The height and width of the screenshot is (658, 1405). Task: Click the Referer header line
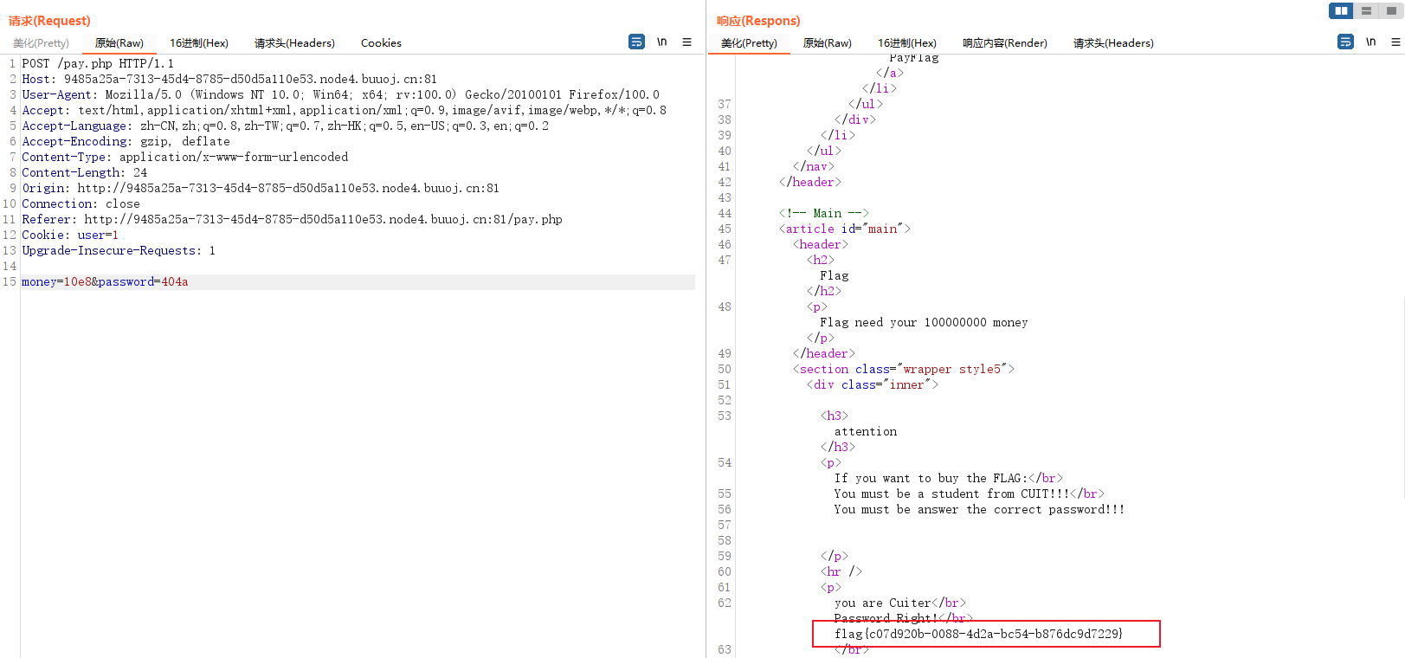(292, 220)
